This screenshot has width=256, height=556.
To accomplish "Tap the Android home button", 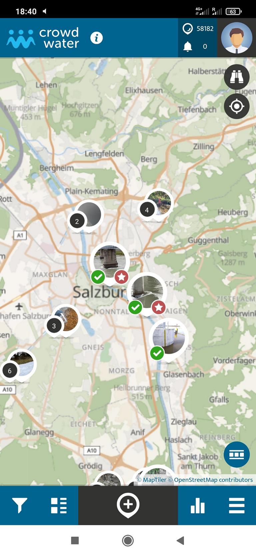I will [x=128, y=540].
